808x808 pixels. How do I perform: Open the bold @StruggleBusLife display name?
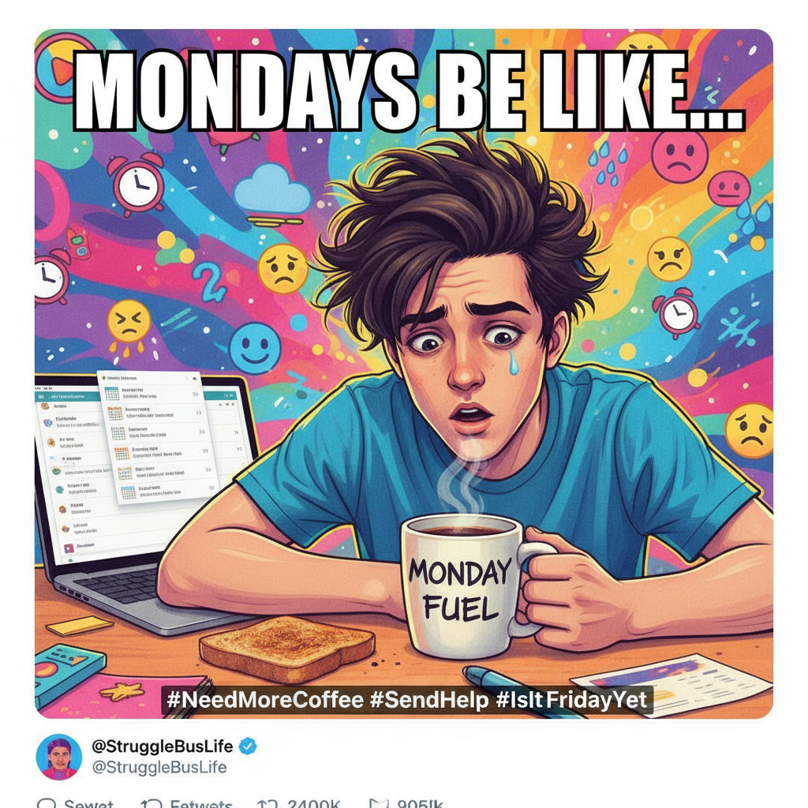163,746
